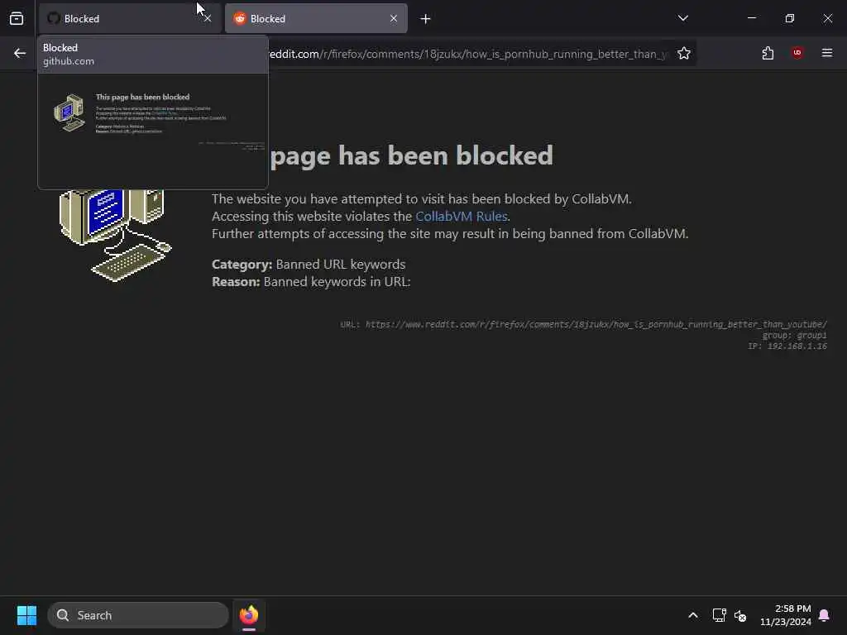This screenshot has height=635, width=847.
Task: Show hidden system tray icons
Action: point(693,615)
